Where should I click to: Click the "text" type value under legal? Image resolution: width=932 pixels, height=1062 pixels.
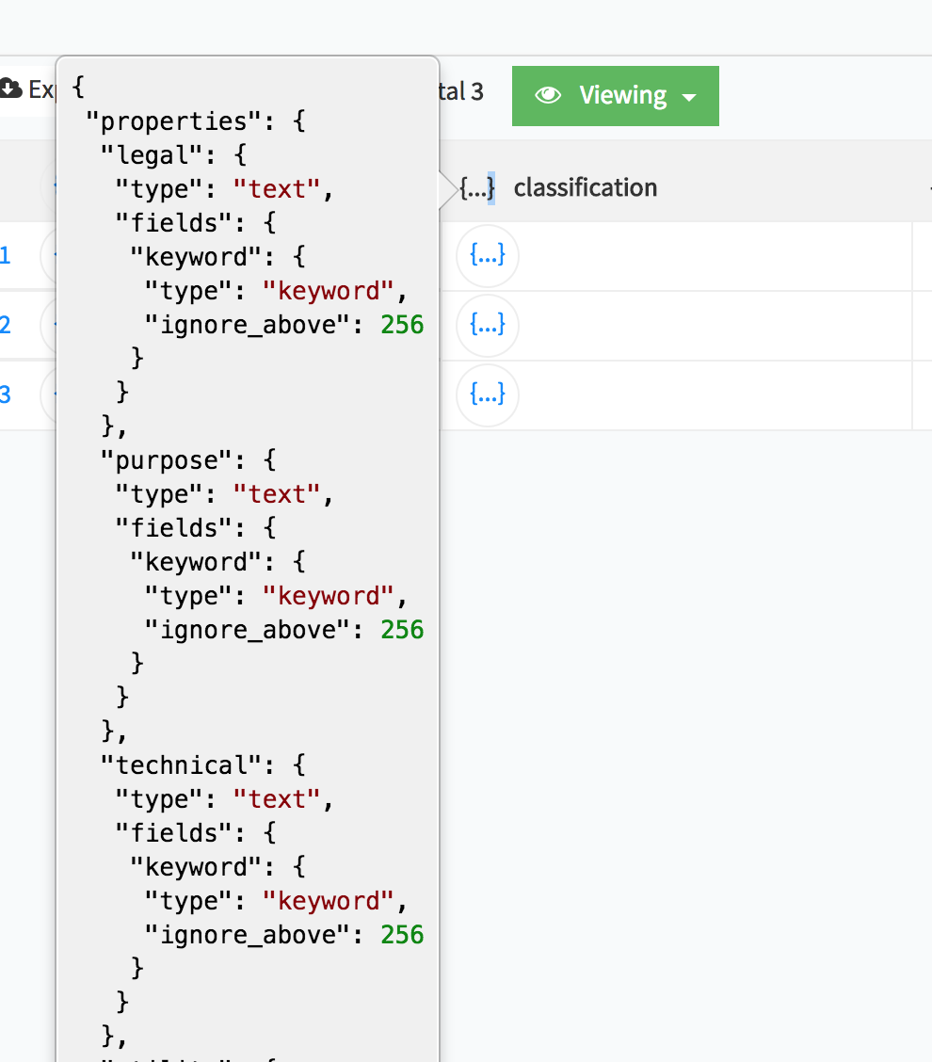(277, 189)
